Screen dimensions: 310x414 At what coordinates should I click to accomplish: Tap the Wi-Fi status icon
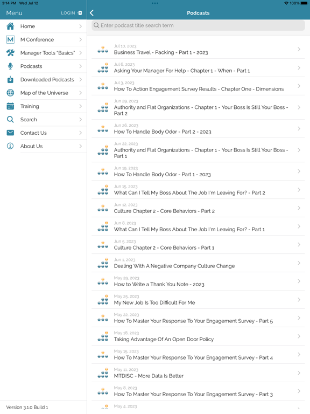(x=286, y=3)
